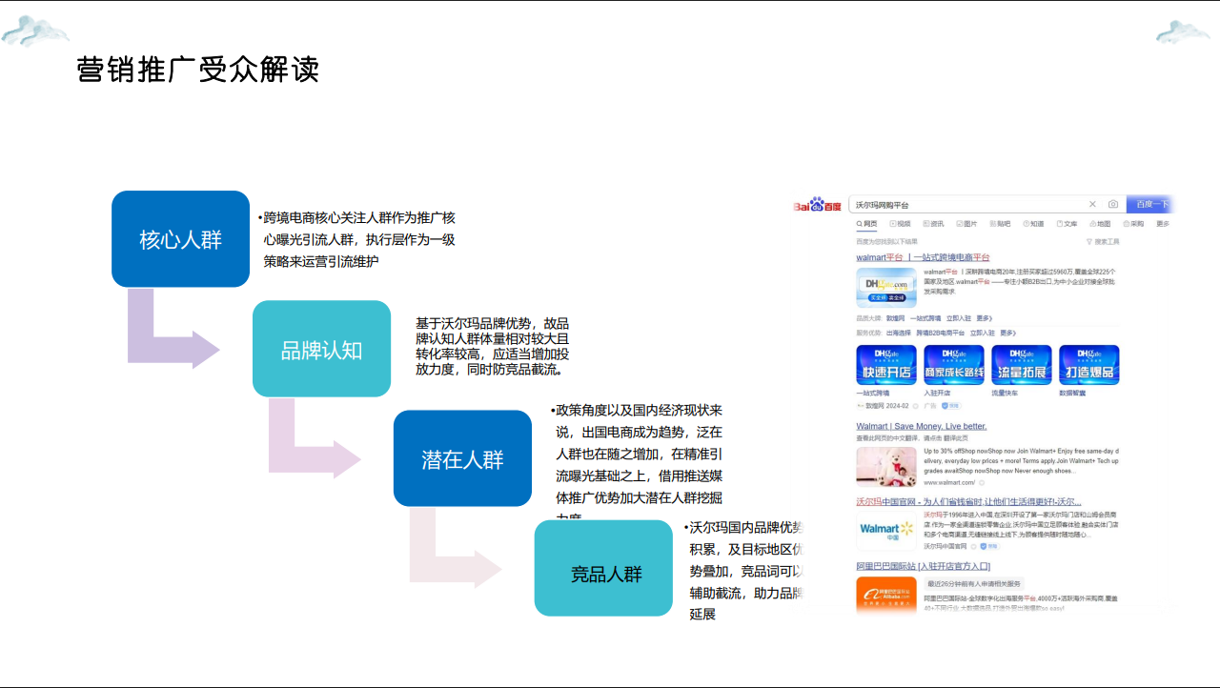The width and height of the screenshot is (1220, 688).
Task: Clear the search box with X icon
Action: pos(1092,205)
